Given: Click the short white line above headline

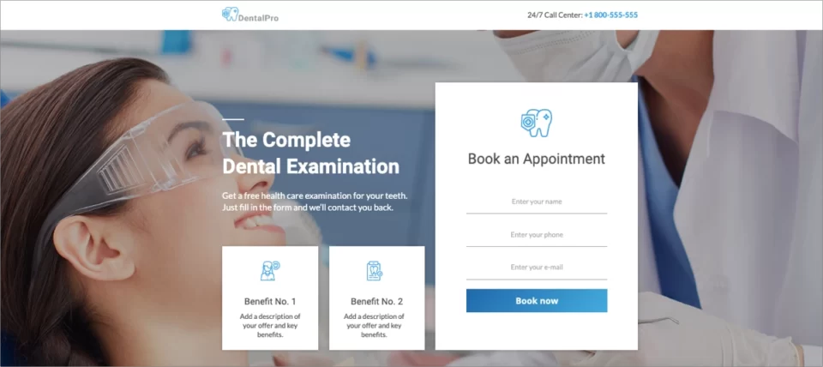Looking at the screenshot, I should [233, 119].
